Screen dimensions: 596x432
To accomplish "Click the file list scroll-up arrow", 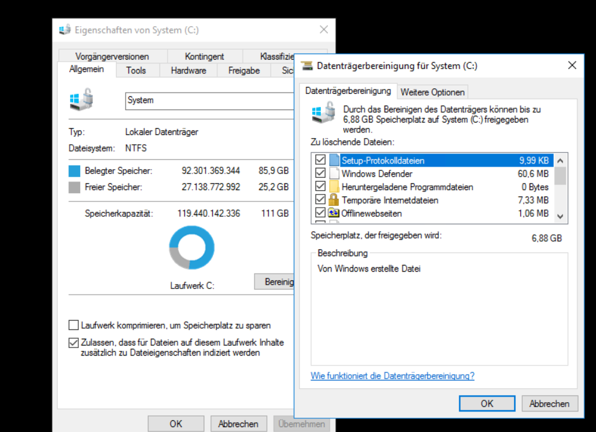I will (560, 160).
